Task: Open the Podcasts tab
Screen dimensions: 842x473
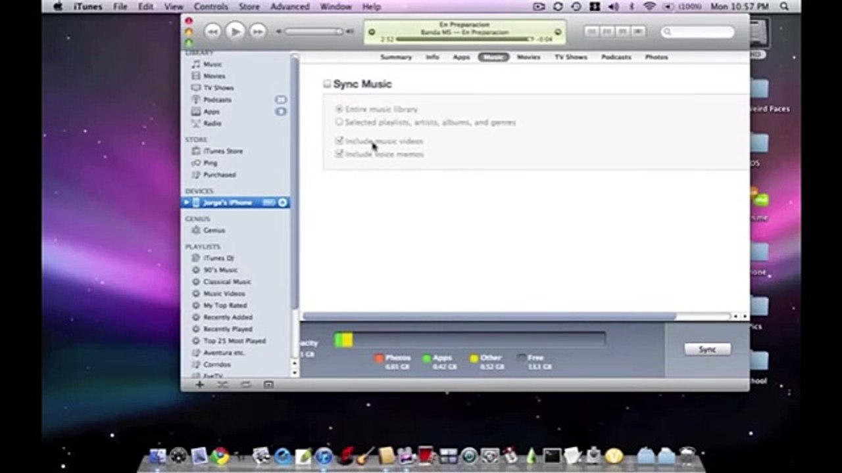Action: tap(616, 57)
